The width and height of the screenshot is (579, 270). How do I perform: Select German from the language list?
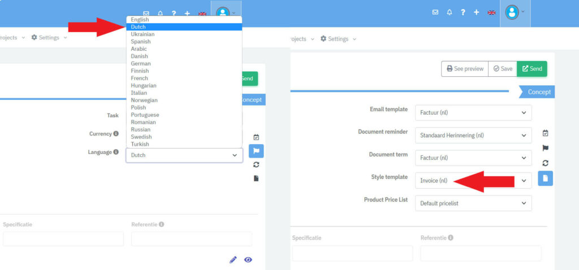click(x=184, y=63)
